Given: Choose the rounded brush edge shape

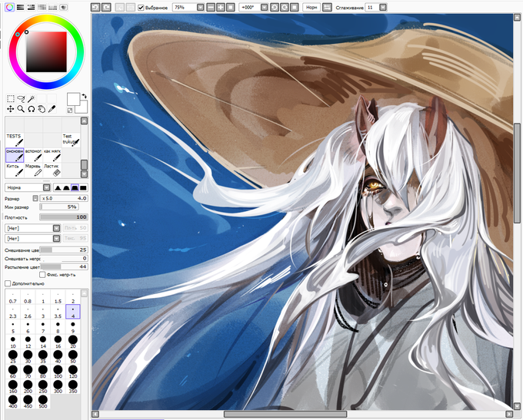Looking at the screenshot, I should pos(66,188).
